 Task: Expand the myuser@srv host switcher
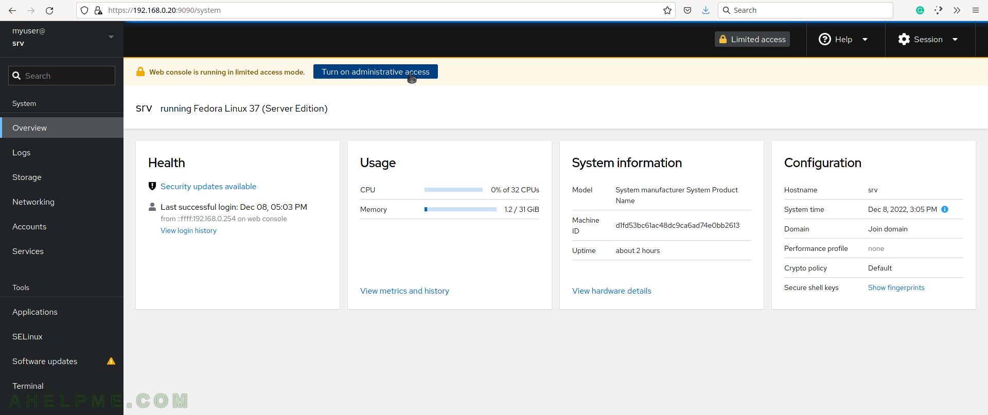62,37
